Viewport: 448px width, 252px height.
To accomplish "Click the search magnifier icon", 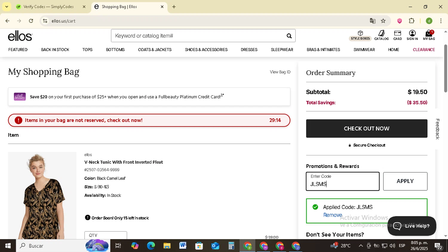I will (x=289, y=36).
